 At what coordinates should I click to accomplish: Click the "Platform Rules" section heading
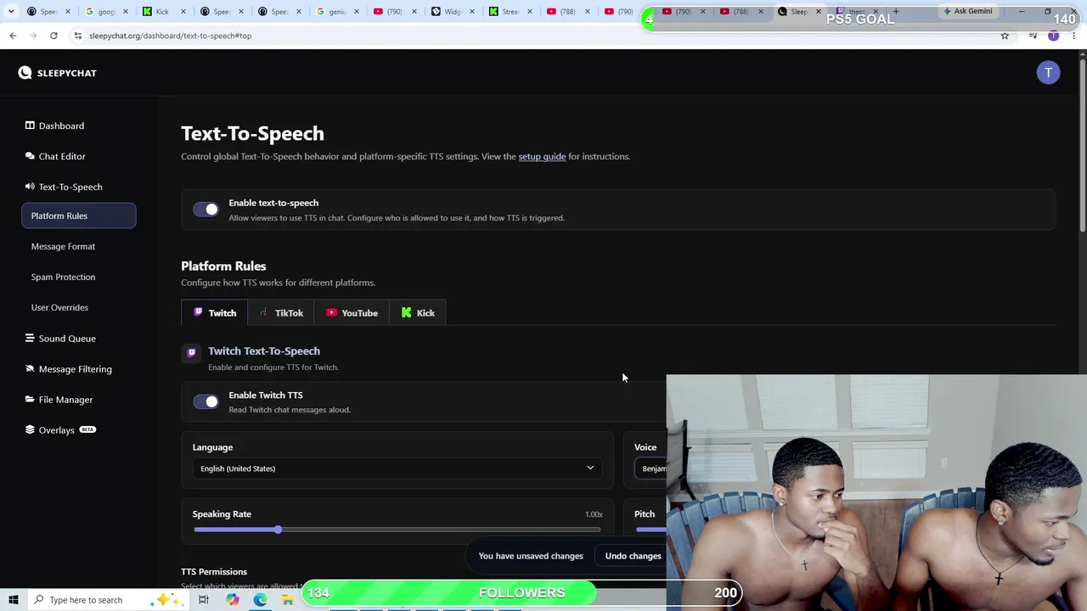pyautogui.click(x=223, y=266)
